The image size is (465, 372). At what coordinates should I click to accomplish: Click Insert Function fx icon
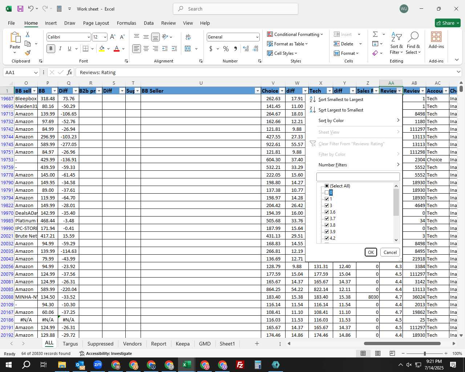[x=69, y=72]
